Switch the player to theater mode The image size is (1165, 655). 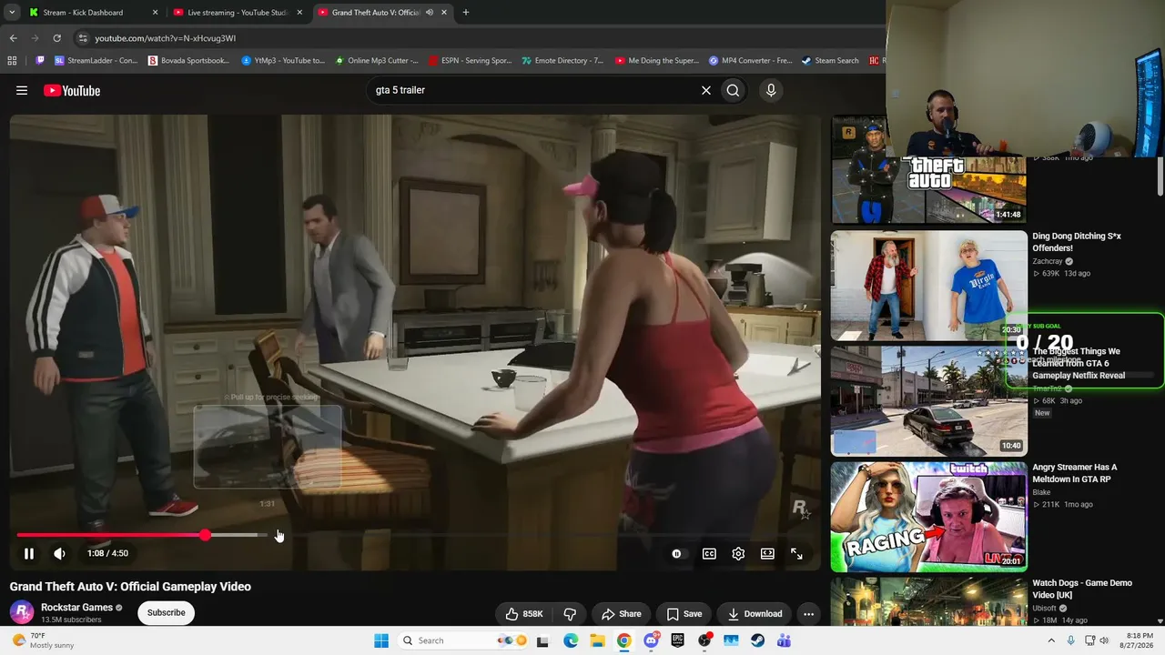[x=767, y=553]
